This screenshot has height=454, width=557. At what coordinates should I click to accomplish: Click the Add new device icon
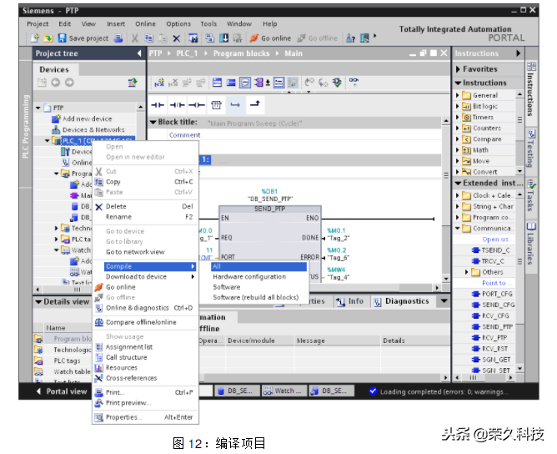[56, 119]
